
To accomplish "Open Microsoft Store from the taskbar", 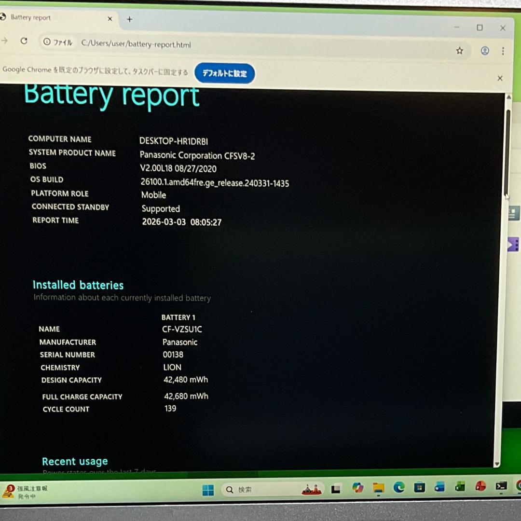I will click(419, 487).
